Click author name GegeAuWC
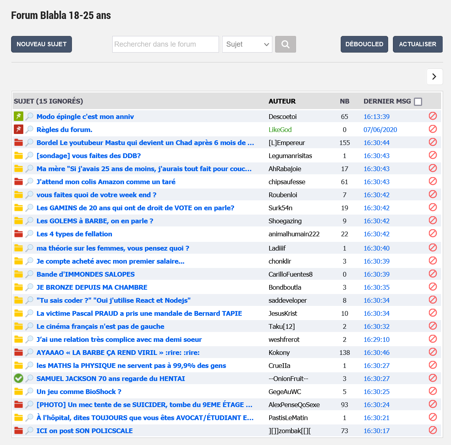The height and width of the screenshot is (445, 451). [285, 392]
